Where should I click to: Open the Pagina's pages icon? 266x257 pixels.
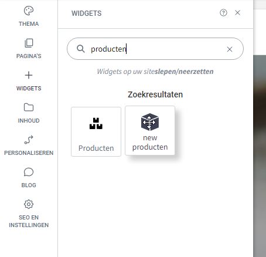pyautogui.click(x=29, y=43)
